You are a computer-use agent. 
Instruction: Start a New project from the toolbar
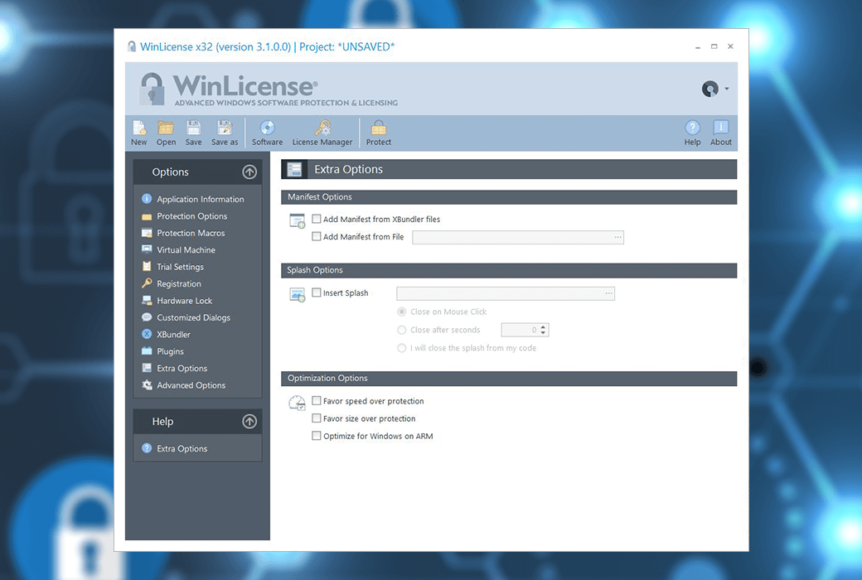pyautogui.click(x=138, y=131)
